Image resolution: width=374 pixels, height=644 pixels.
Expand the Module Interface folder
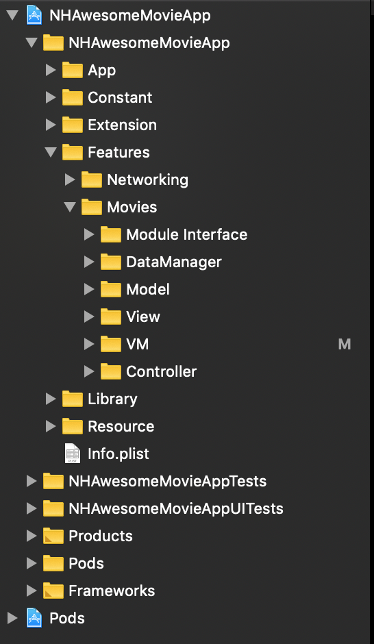tap(89, 234)
